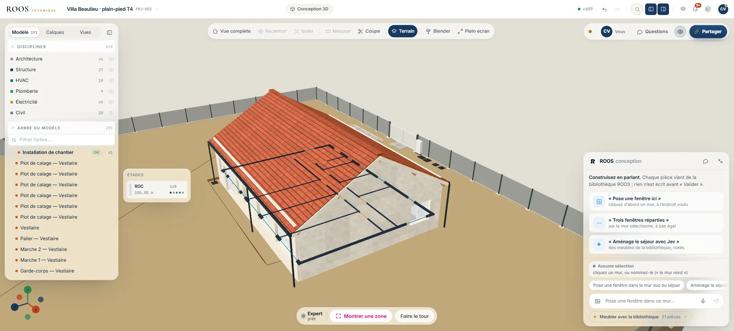Hide the Architecture discipline
This screenshot has height=331, width=734.
(111, 59)
